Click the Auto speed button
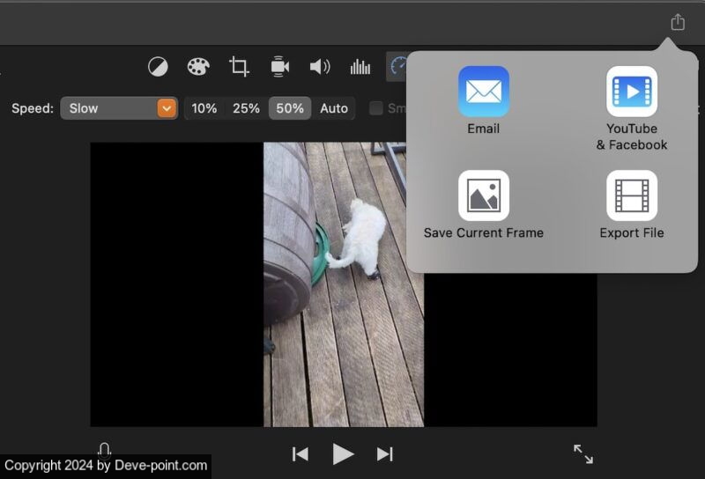The height and width of the screenshot is (479, 705). tap(334, 108)
